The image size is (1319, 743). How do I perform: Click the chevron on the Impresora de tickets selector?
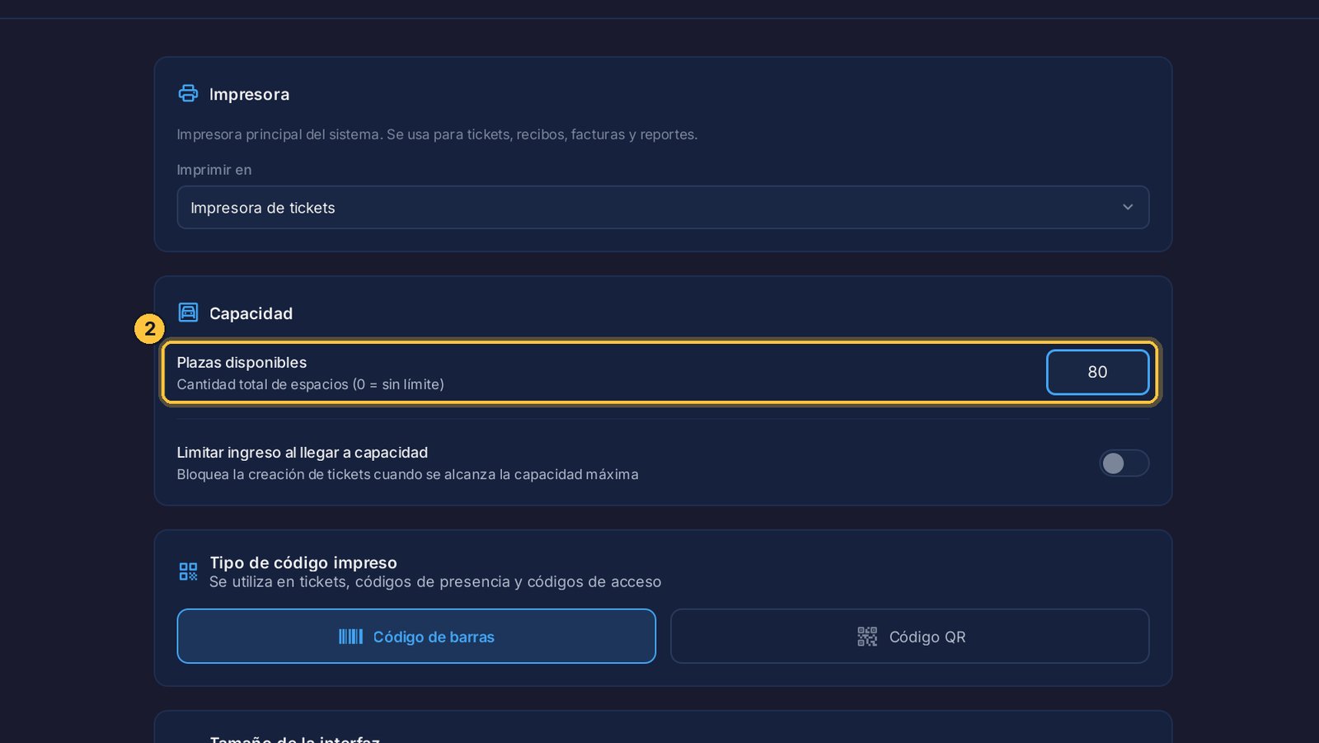pyautogui.click(x=1128, y=207)
